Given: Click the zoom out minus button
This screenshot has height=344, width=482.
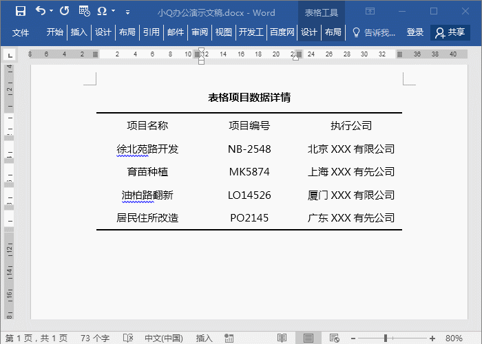Looking at the screenshot, I should point(353,338).
